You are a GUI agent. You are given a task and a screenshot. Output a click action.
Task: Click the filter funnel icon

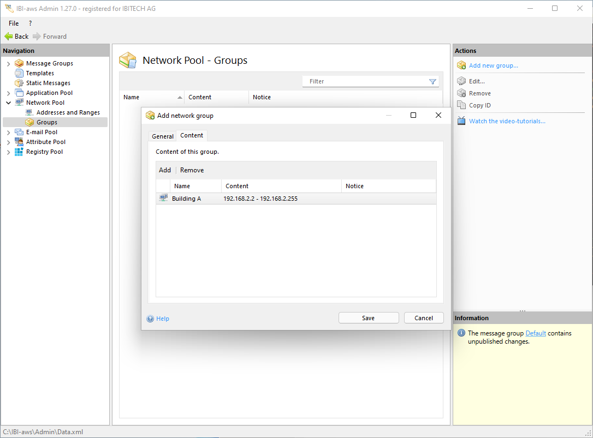(432, 82)
